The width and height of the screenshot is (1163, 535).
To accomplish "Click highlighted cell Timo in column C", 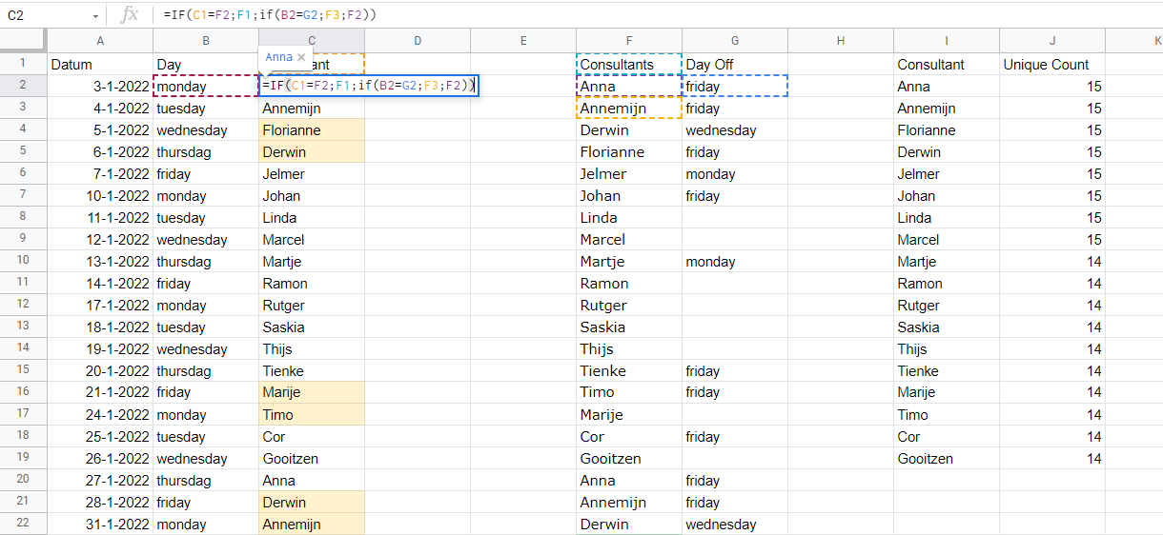I will 312,415.
